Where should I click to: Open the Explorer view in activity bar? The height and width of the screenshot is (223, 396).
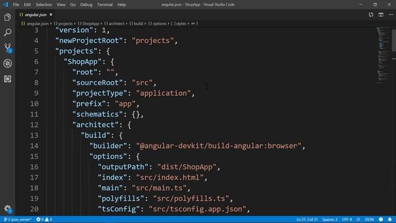coord(7,17)
